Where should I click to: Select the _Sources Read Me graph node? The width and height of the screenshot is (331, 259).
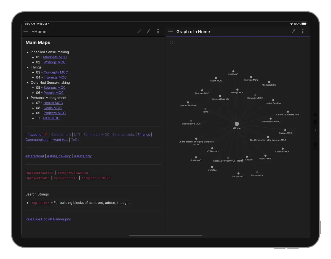point(220,96)
